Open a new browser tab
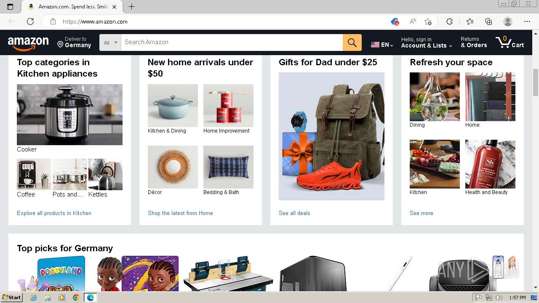The width and height of the screenshot is (539, 303). click(x=131, y=7)
